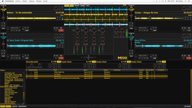Shift key up arrow on Next Of Kin deck
192x108 pixels.
click(x=133, y=33)
